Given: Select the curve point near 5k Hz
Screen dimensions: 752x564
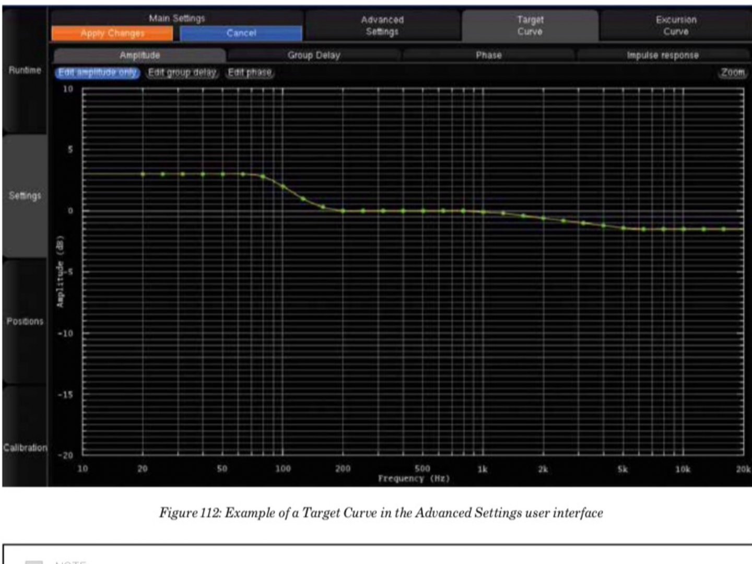Looking at the screenshot, I should 623,228.
